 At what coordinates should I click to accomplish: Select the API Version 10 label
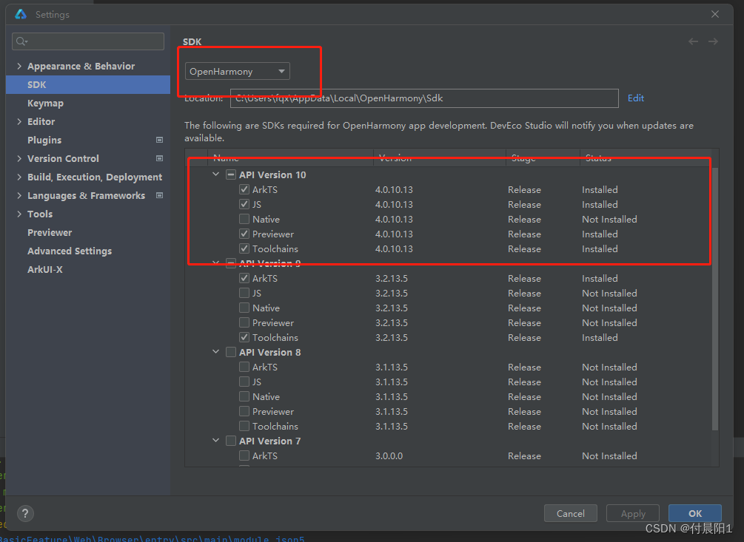(x=272, y=175)
